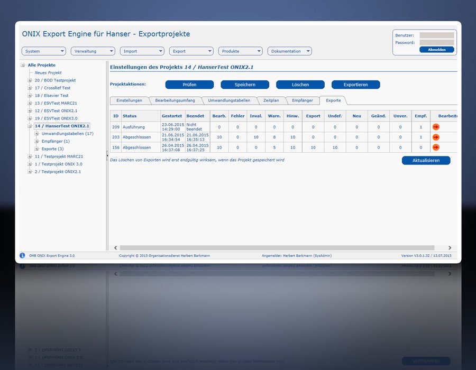Open the Verwaltung dropdown menu
The height and width of the screenshot is (370, 476).
93,51
